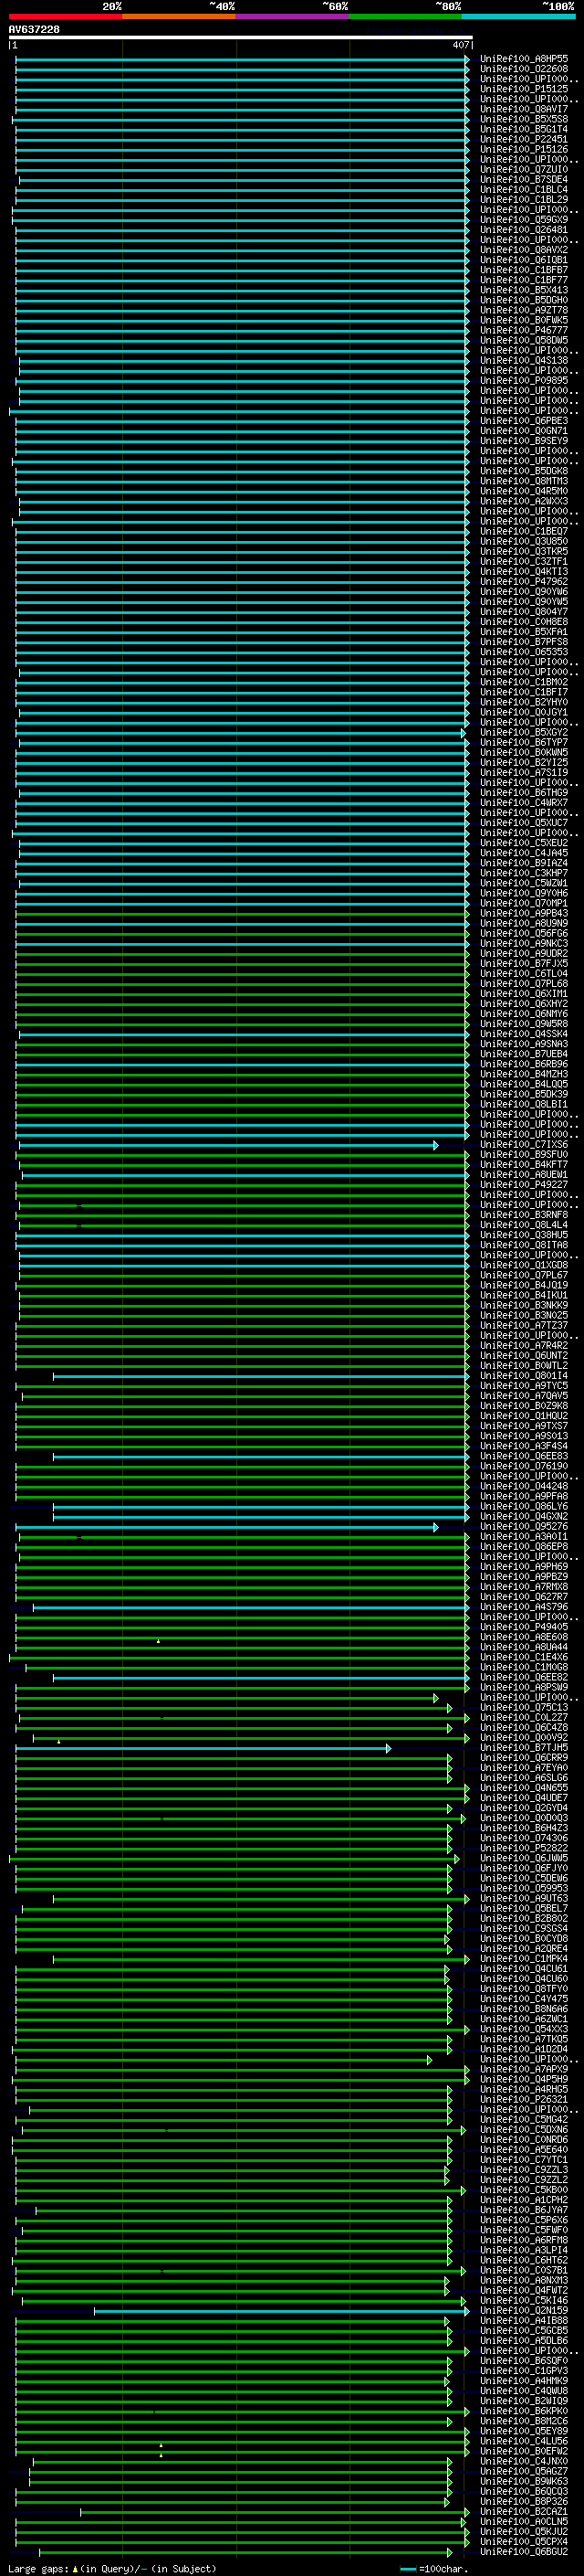Select hit UniRef100_A9ZT78
The height and width of the screenshot is (2576, 584).
[524, 310]
